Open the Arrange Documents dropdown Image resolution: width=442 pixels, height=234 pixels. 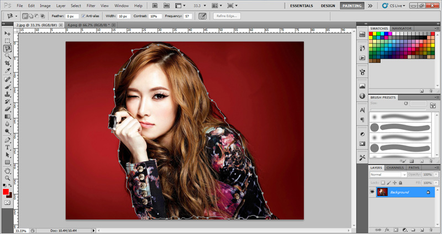pos(217,6)
